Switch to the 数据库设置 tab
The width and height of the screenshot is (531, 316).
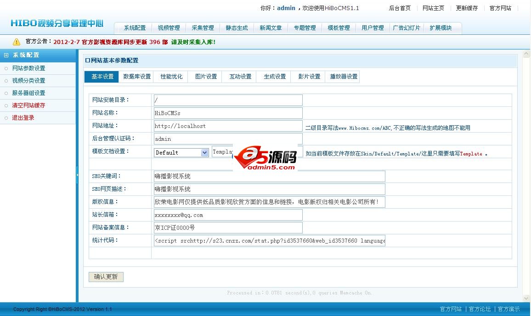click(x=137, y=77)
